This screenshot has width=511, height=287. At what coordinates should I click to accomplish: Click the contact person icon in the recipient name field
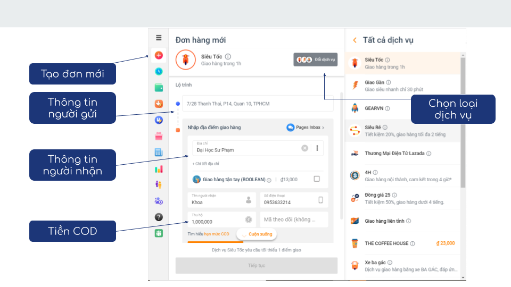(249, 200)
